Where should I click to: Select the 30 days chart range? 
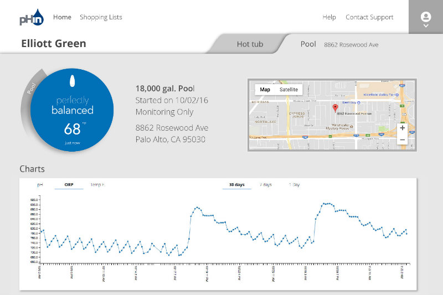tap(236, 185)
